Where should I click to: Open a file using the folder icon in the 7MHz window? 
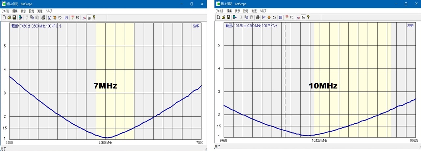9,17
